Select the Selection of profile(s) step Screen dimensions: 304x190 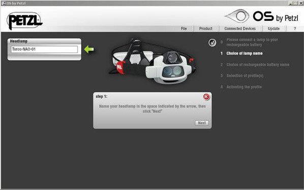245,75
